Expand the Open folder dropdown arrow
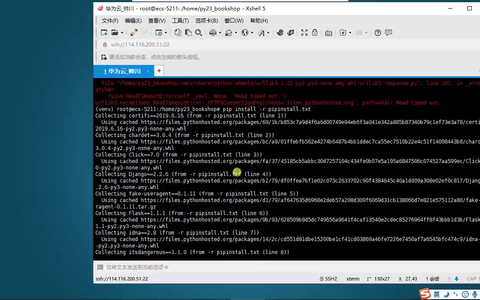 click(122, 33)
